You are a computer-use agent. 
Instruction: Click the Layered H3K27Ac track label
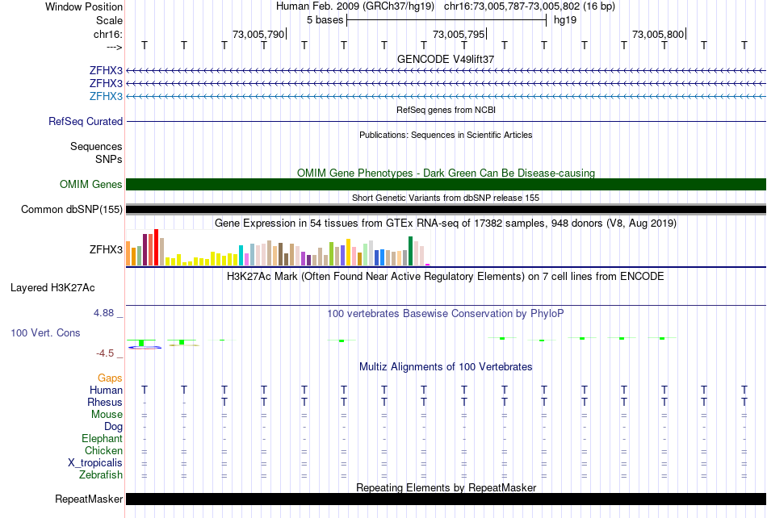[52, 288]
